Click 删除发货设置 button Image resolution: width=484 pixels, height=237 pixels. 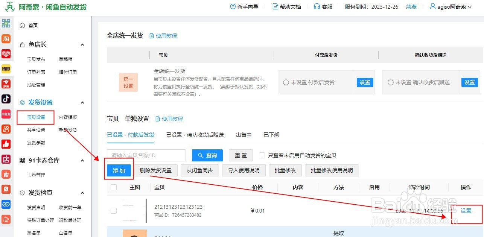click(x=156, y=170)
